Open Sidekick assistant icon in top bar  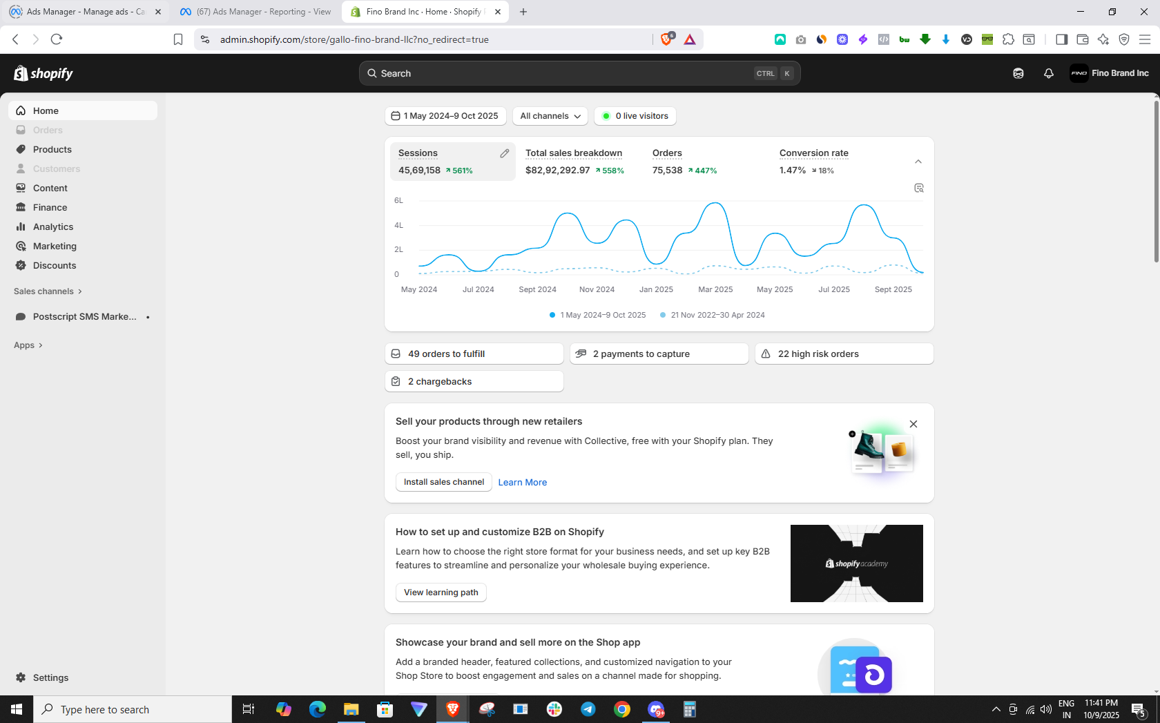[x=1018, y=73]
